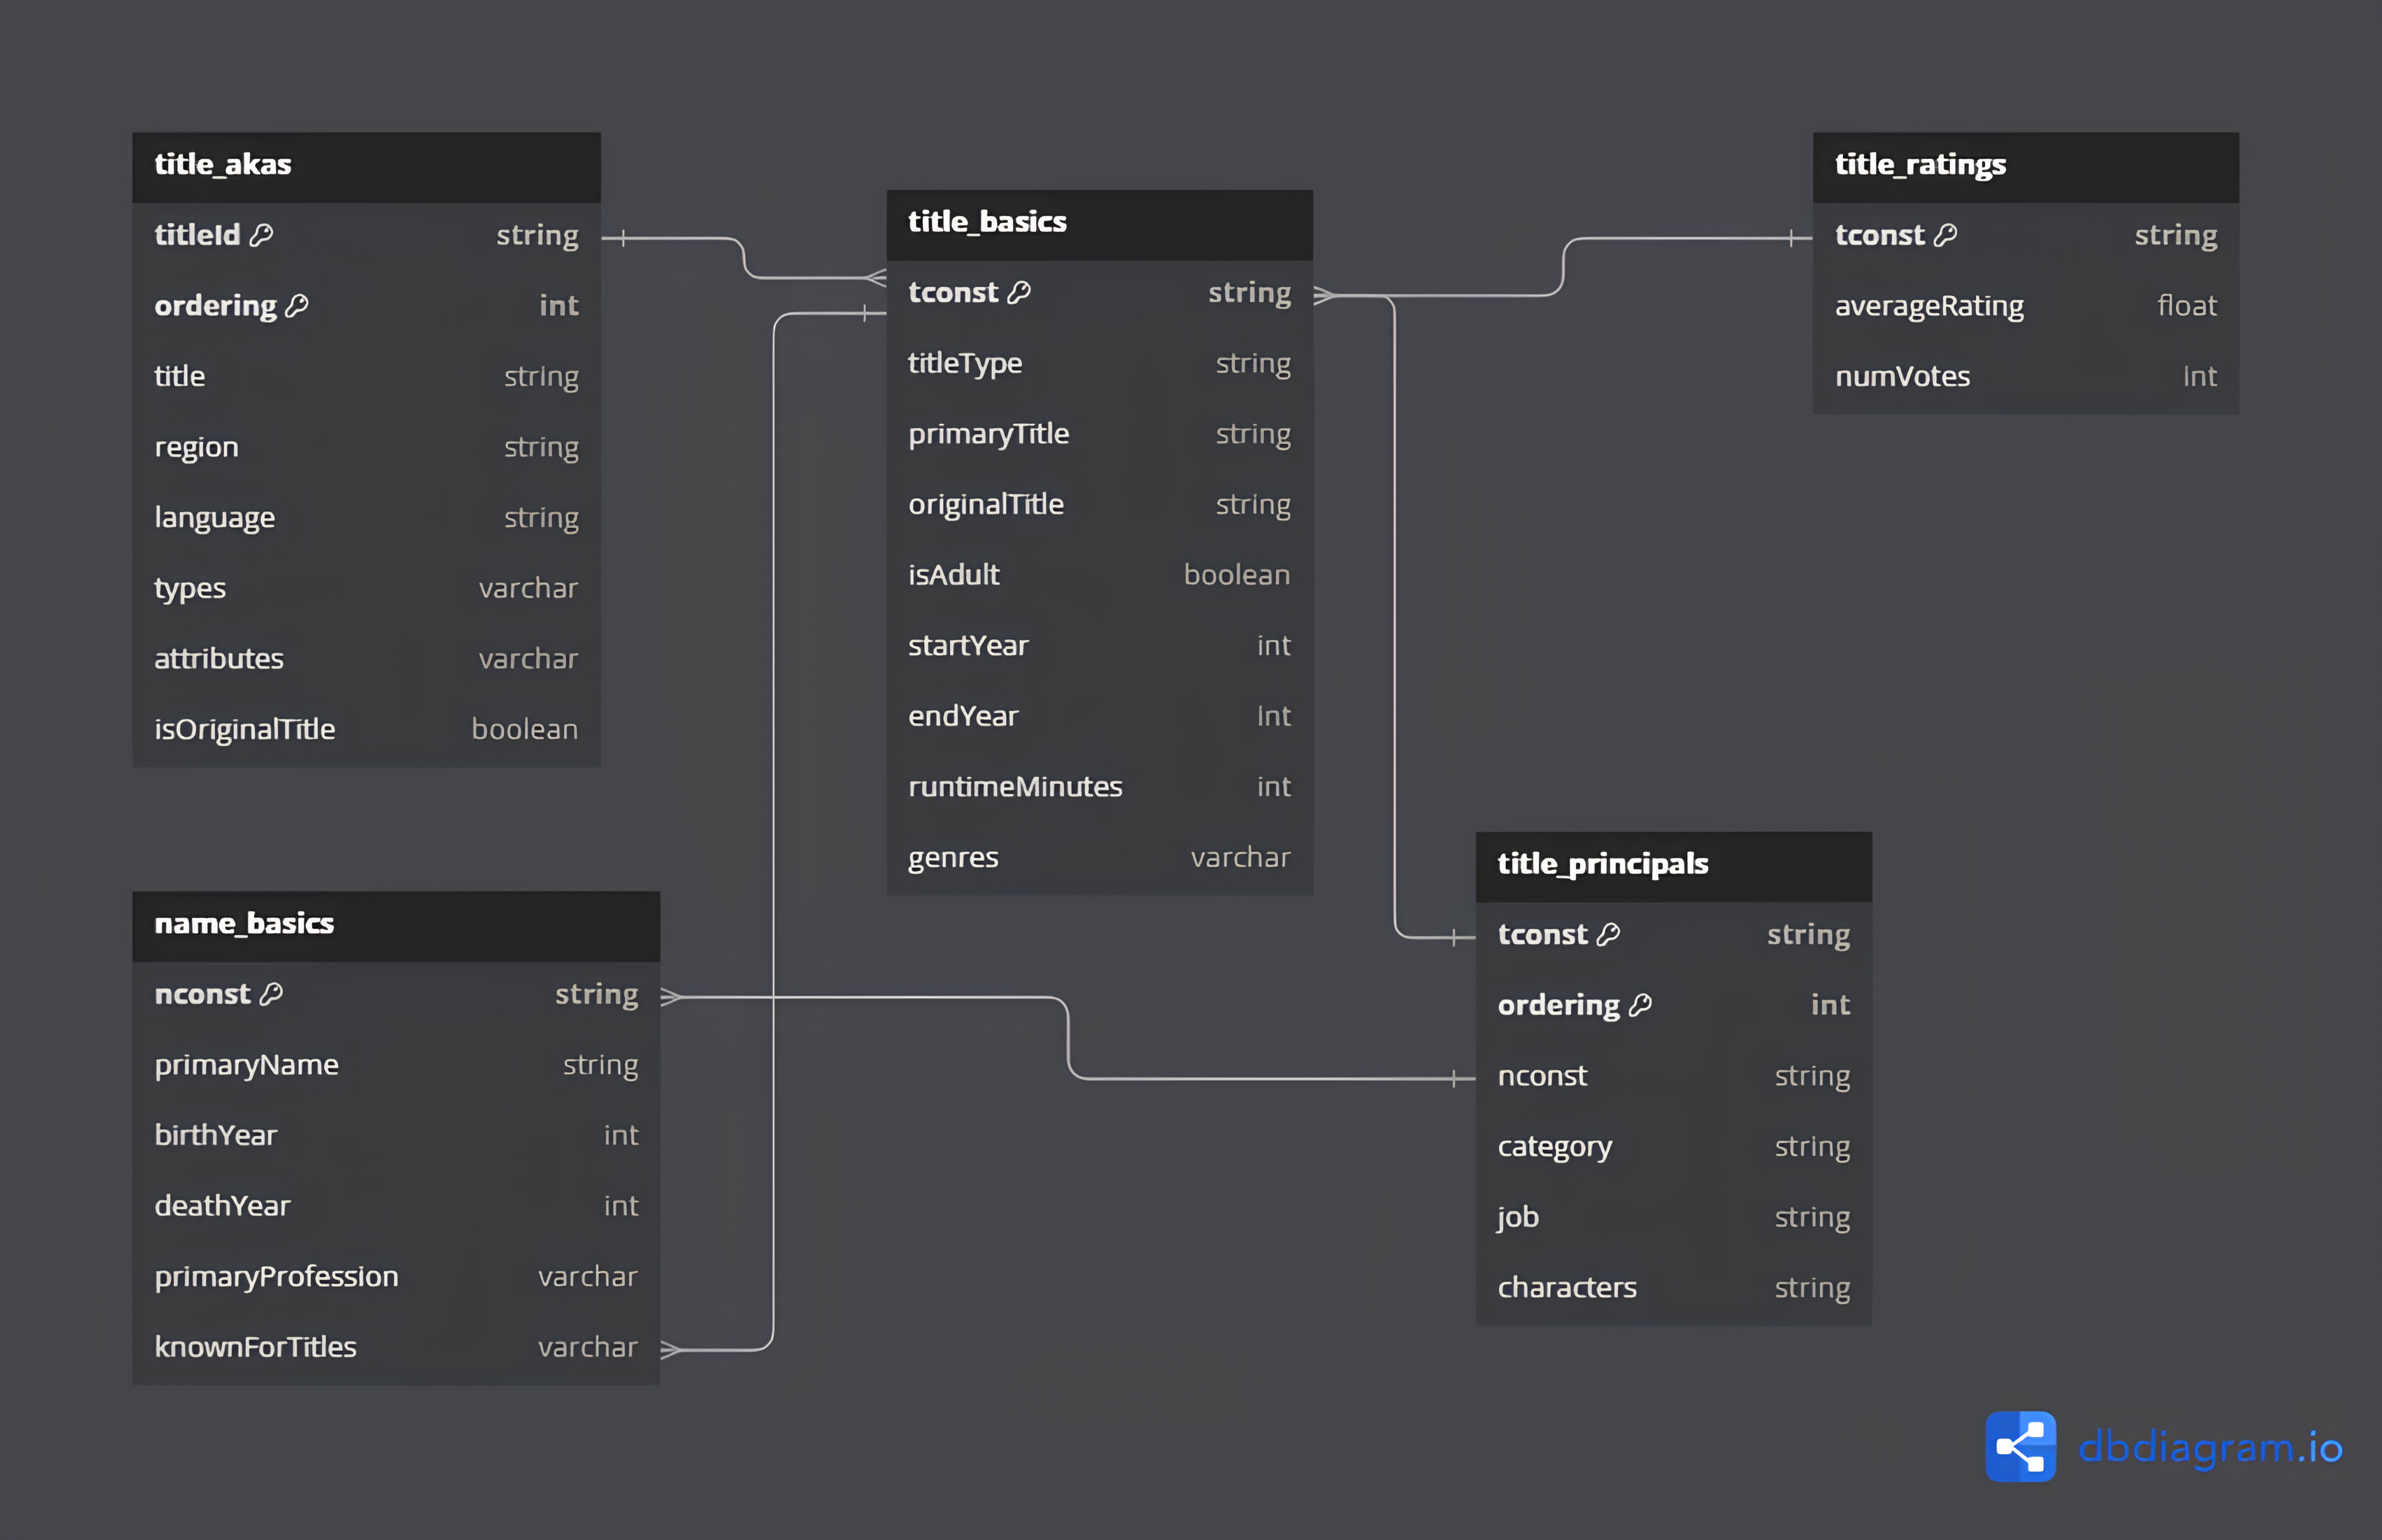Click the titleId field name in title_akas

197,235
